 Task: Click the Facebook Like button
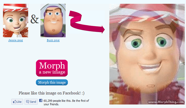[17, 102]
